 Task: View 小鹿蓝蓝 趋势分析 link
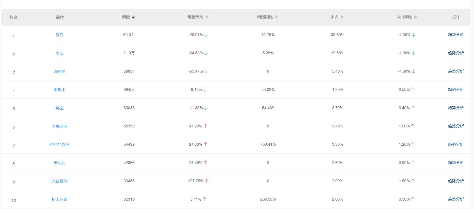pyautogui.click(x=456, y=126)
